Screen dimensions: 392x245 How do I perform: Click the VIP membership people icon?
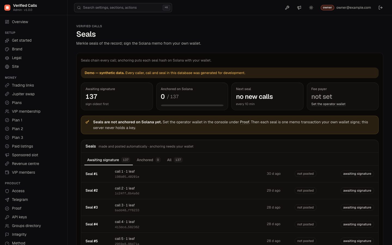(x=7, y=111)
